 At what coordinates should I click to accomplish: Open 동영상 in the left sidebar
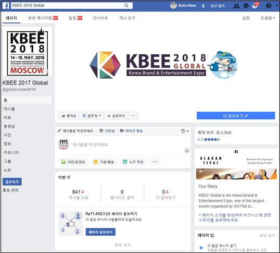(x=9, y=126)
